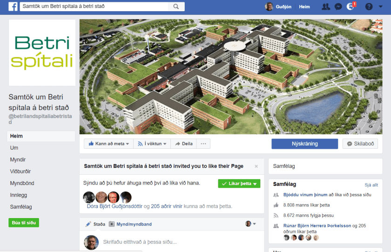Switch to the Mynd/myndband tab

[x=130, y=224]
